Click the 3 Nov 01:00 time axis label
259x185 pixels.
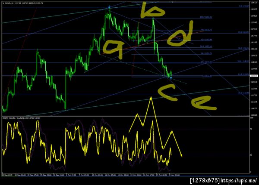(174, 175)
